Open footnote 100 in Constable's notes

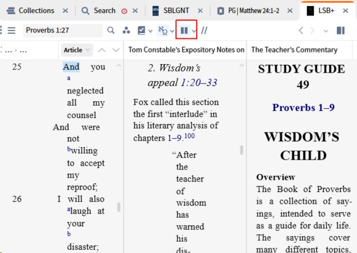point(190,136)
